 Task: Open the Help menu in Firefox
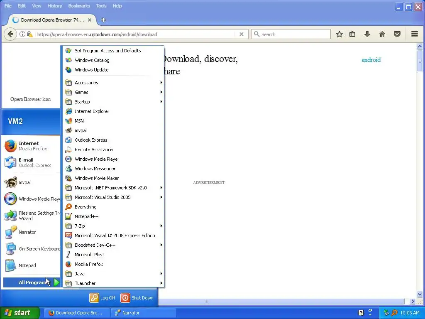117,6
